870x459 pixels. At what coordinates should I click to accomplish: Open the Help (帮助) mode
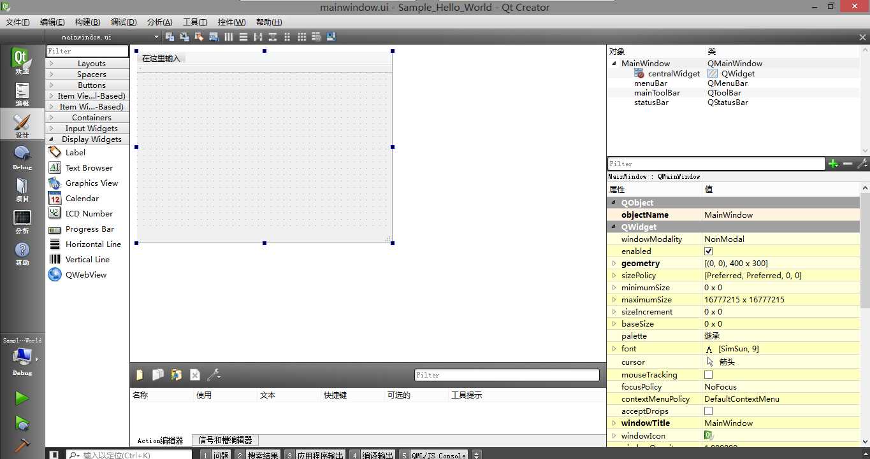click(22, 253)
